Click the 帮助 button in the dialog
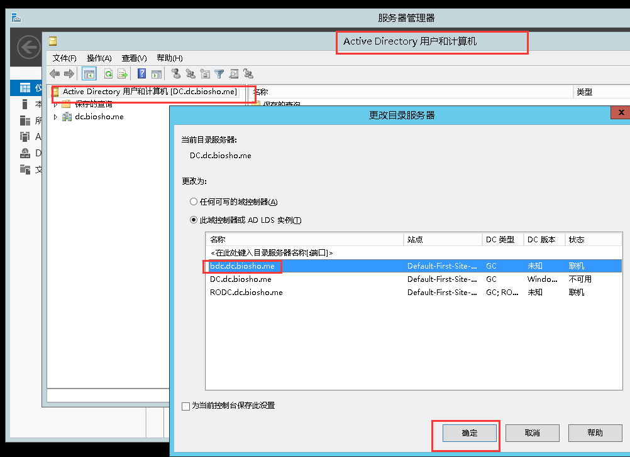The image size is (630, 457). pos(595,433)
